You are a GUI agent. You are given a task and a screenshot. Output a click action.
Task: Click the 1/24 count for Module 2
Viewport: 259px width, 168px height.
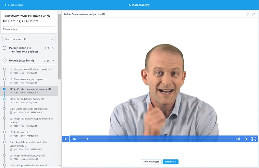[x=46, y=61]
